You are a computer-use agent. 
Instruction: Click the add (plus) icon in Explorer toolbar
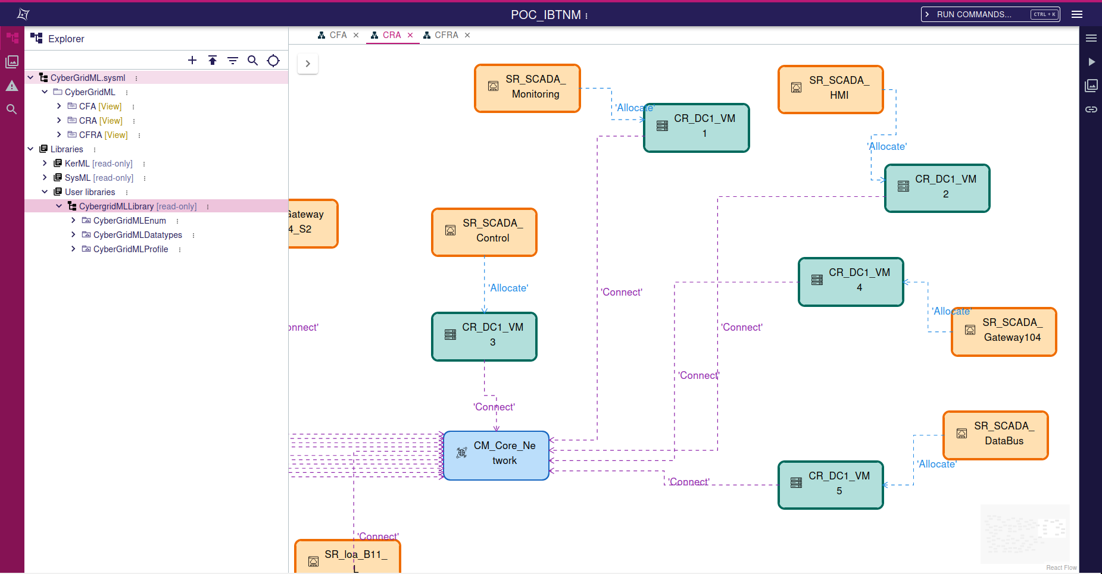[x=192, y=60]
